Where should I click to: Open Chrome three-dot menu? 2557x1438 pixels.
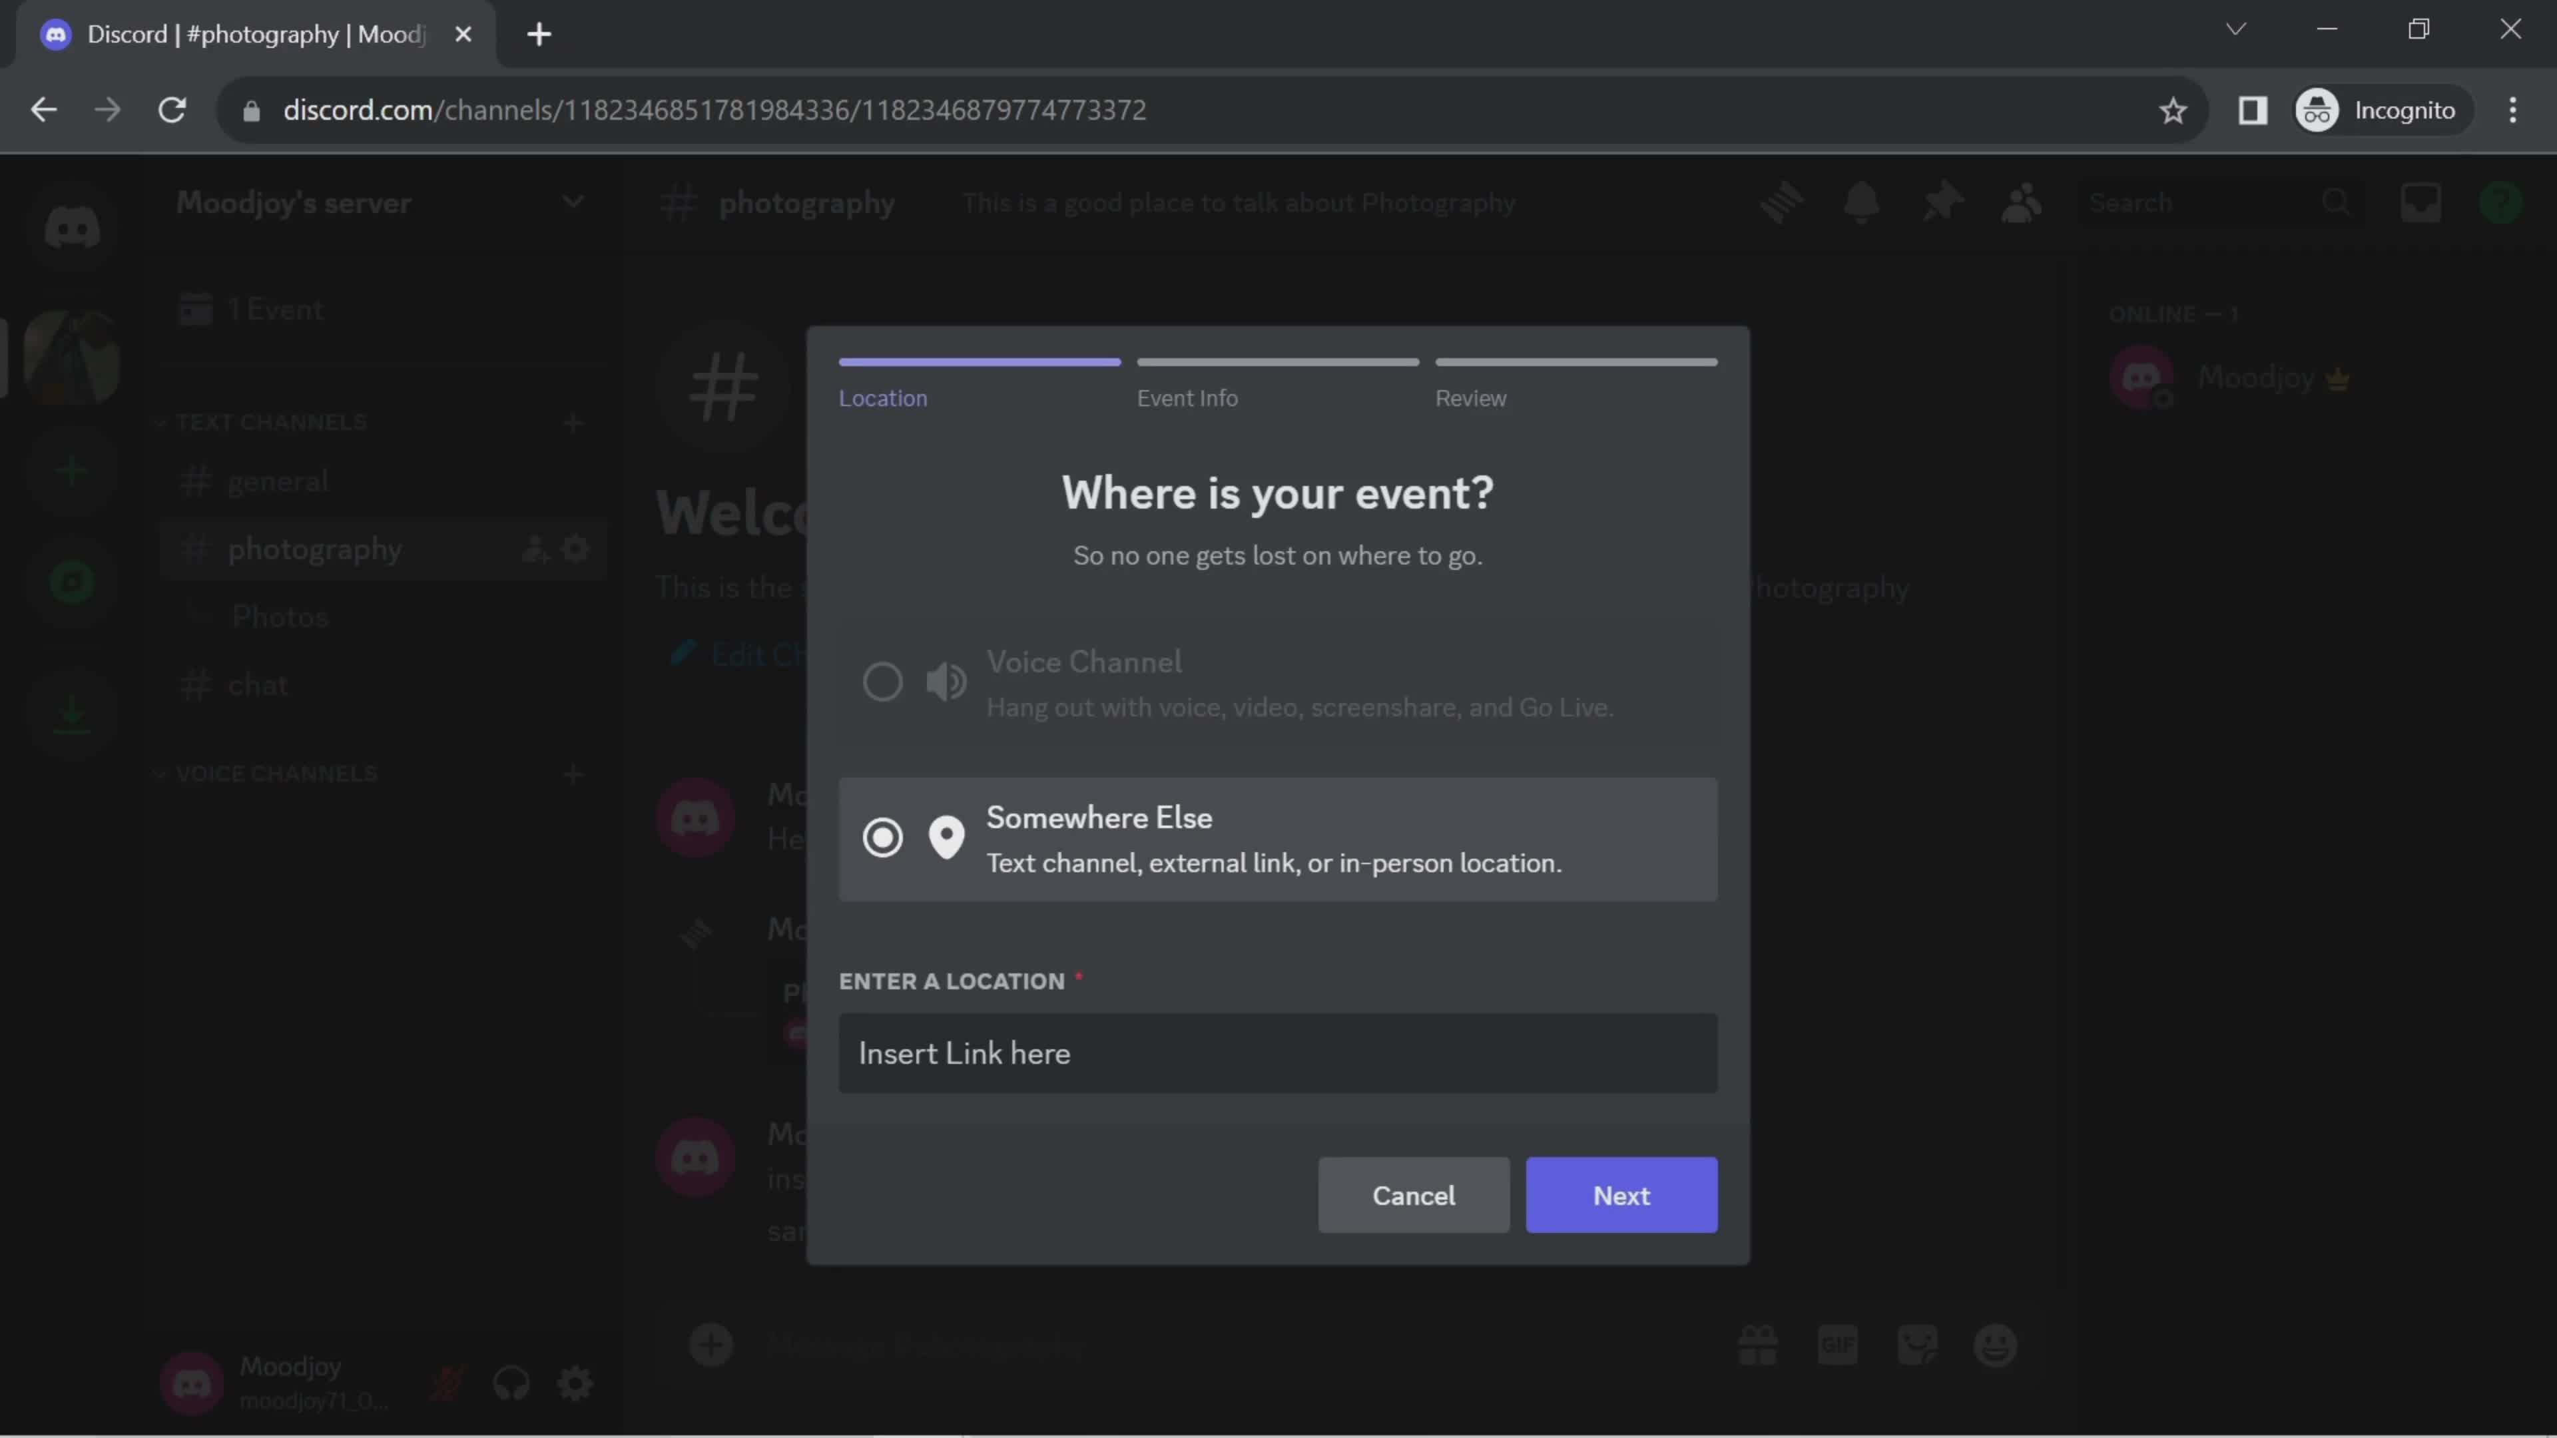(x=2512, y=110)
